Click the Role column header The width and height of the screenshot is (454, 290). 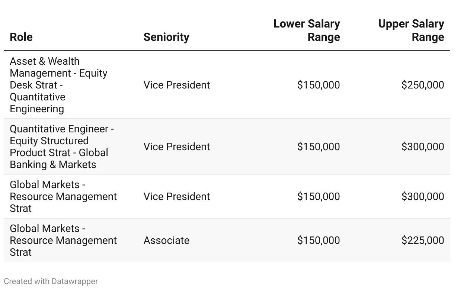(21, 37)
